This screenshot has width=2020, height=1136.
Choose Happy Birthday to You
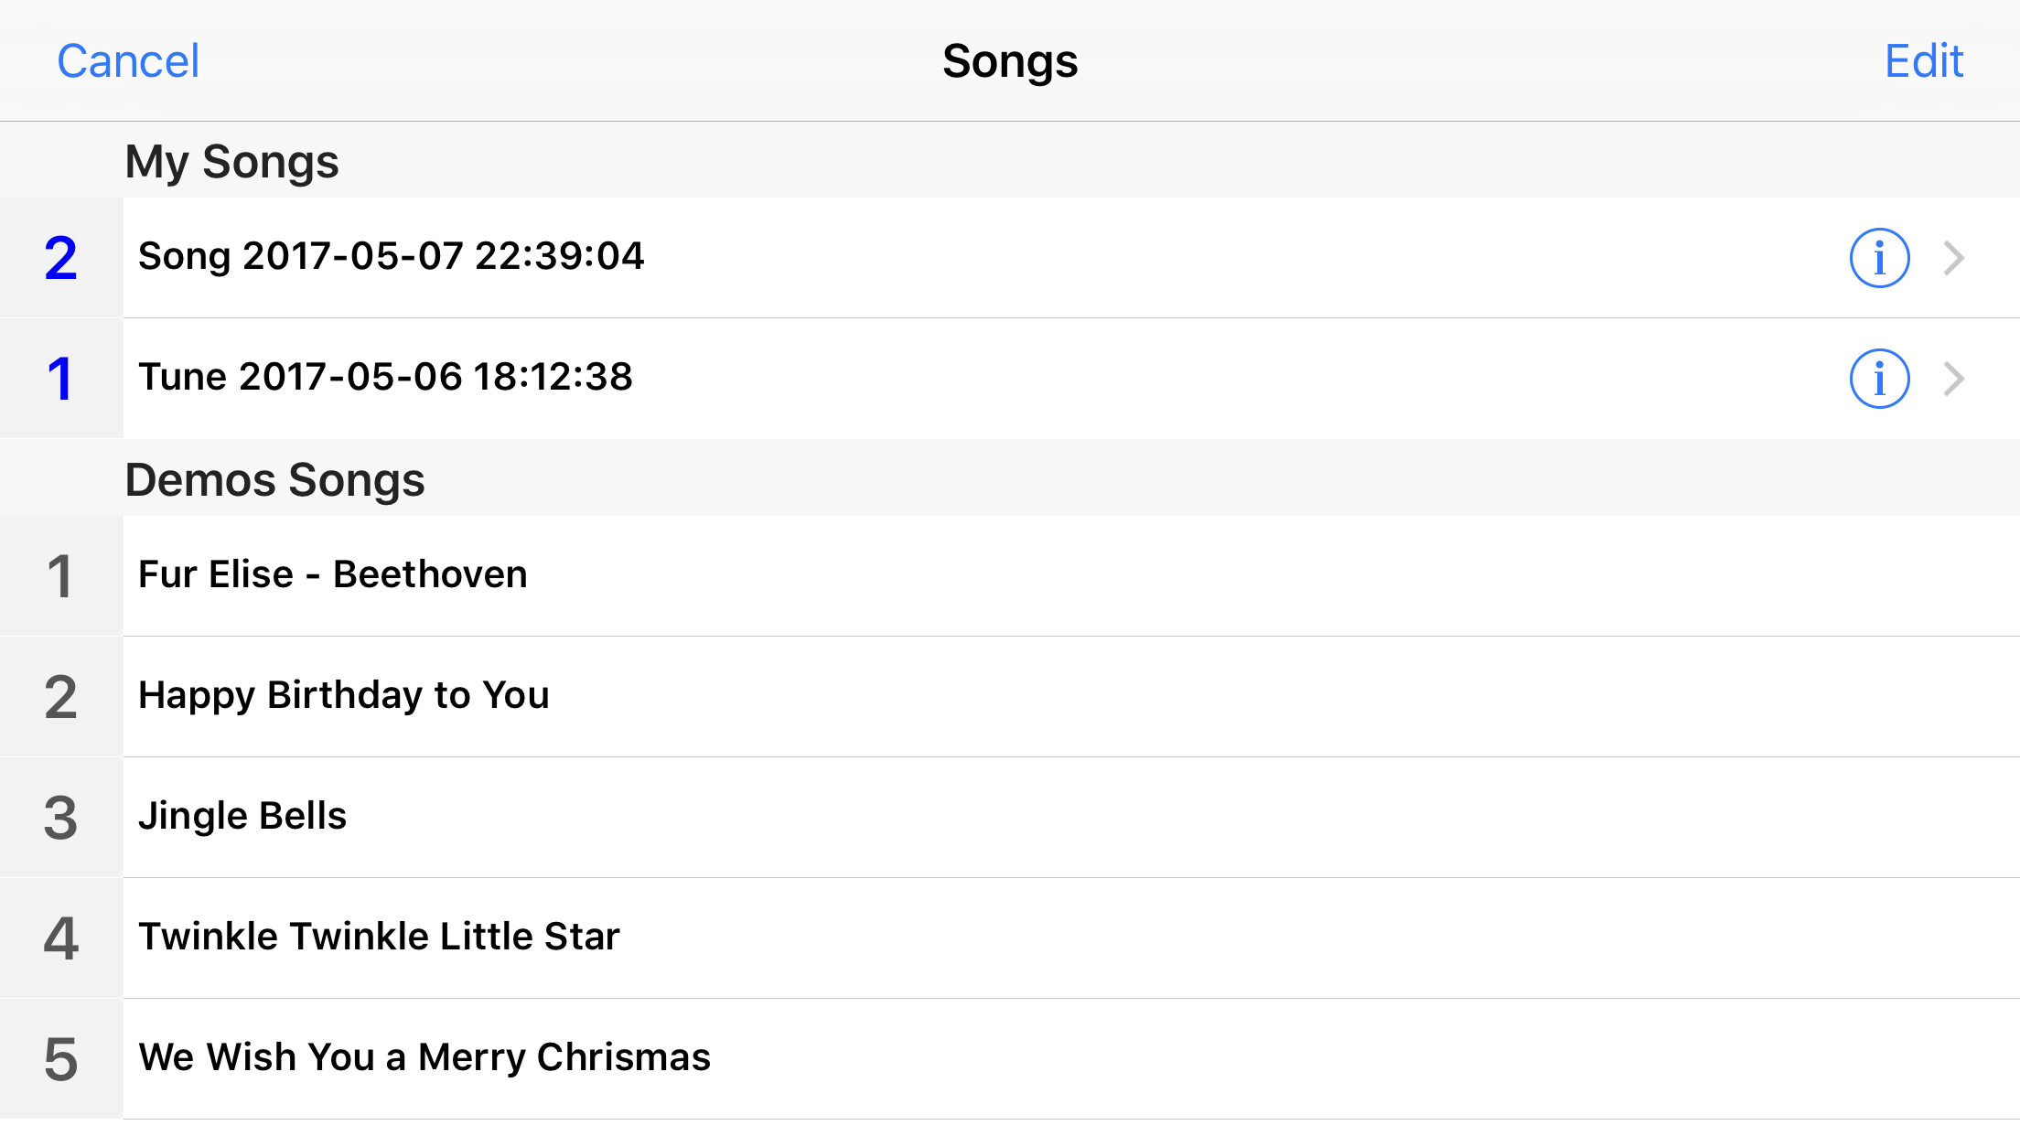[344, 695]
